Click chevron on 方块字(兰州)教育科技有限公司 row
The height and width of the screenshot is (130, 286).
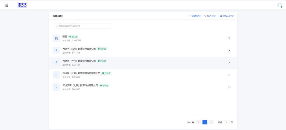point(229,63)
